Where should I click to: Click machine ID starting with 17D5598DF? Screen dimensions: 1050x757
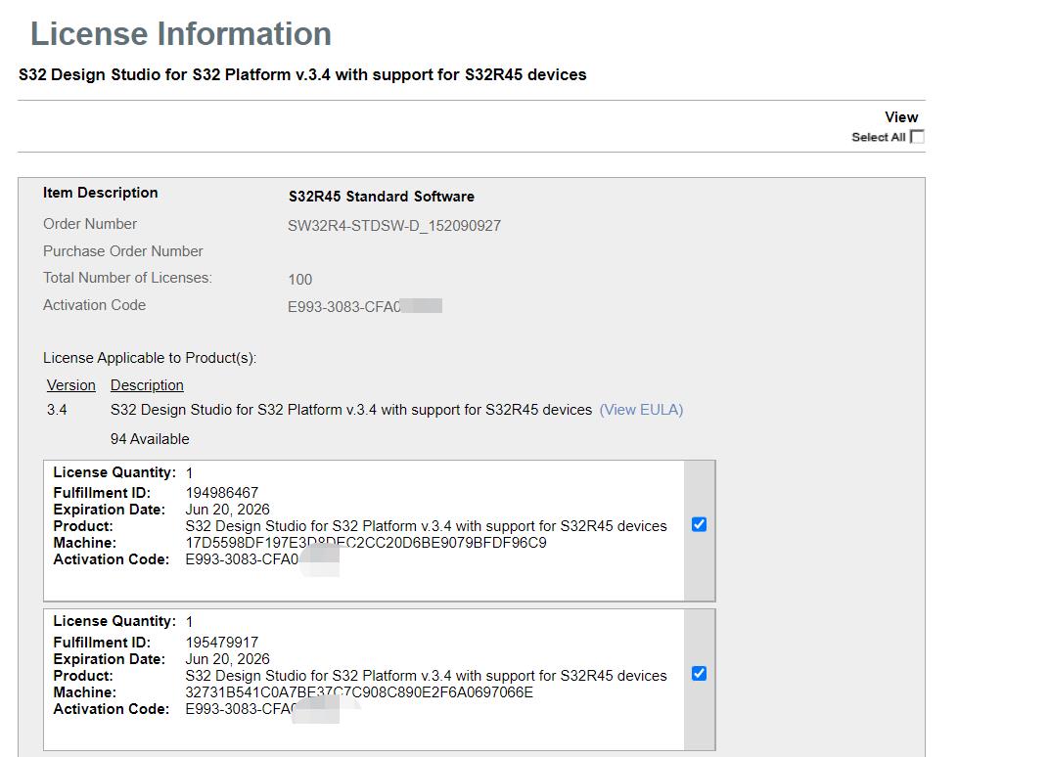(x=366, y=543)
